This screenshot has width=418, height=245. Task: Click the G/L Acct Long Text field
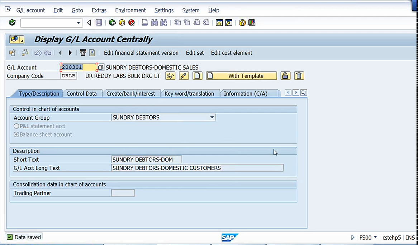pyautogui.click(x=197, y=168)
